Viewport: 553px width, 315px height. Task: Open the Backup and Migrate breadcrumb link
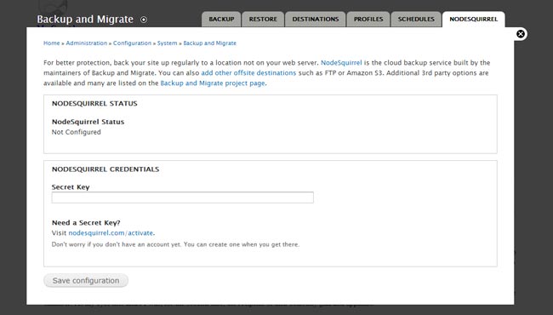(210, 43)
